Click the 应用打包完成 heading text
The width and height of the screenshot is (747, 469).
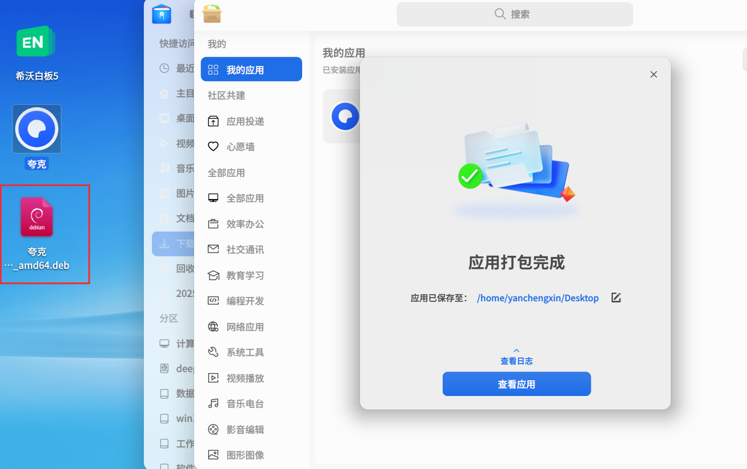(x=516, y=263)
